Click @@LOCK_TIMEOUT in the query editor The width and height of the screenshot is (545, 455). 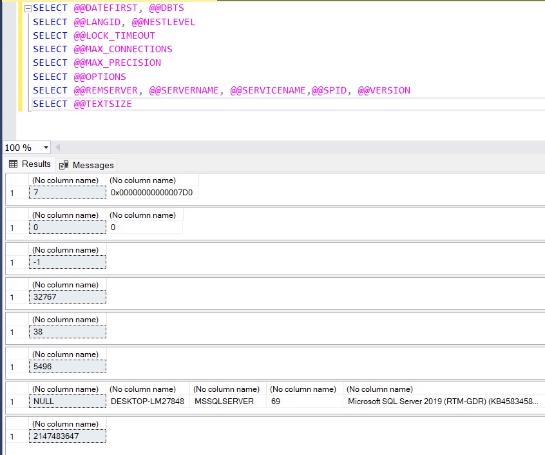point(115,35)
